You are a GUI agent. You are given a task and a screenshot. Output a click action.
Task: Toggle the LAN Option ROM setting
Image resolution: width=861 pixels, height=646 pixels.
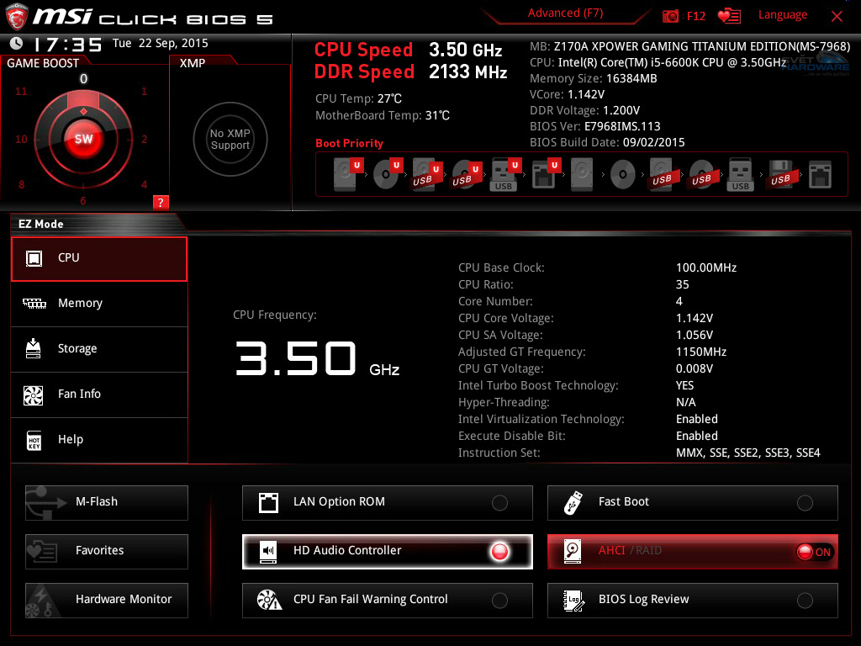point(499,501)
